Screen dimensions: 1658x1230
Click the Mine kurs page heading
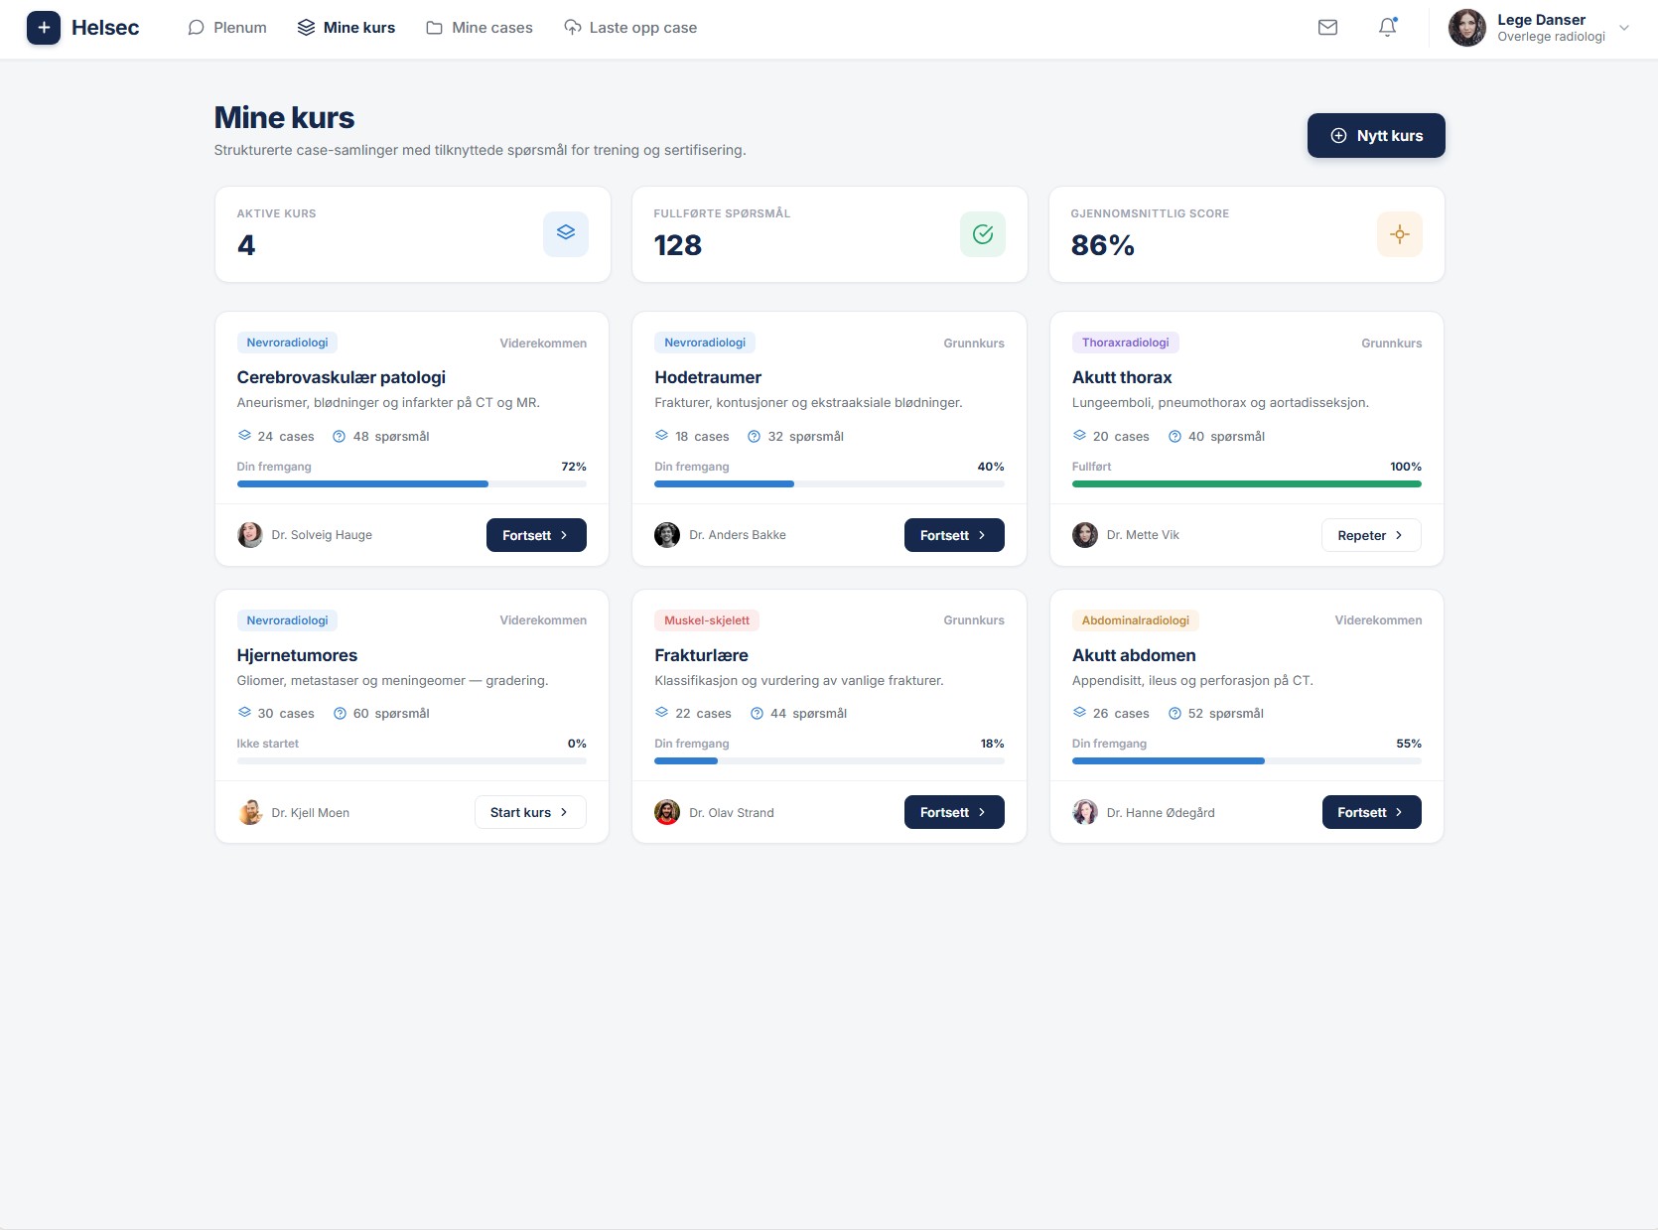(x=284, y=117)
